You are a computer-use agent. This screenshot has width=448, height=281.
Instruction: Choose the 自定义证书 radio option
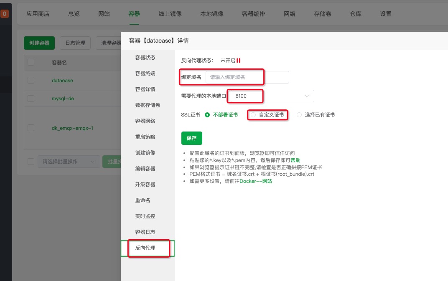click(x=253, y=115)
